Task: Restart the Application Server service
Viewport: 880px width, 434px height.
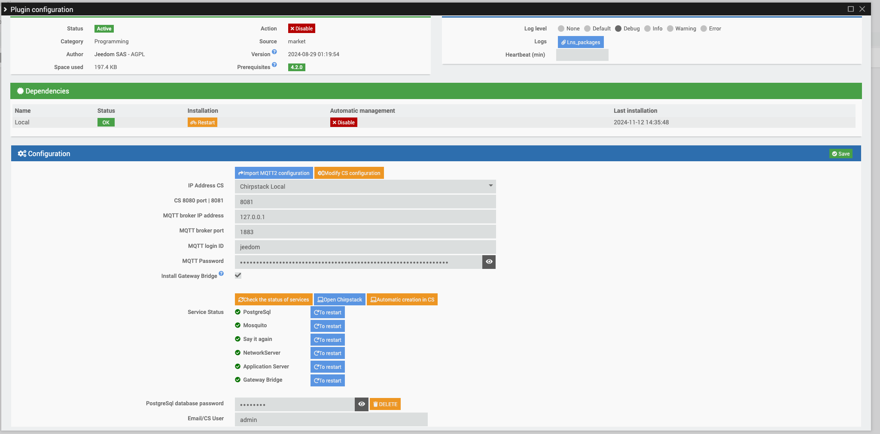Action: [328, 367]
